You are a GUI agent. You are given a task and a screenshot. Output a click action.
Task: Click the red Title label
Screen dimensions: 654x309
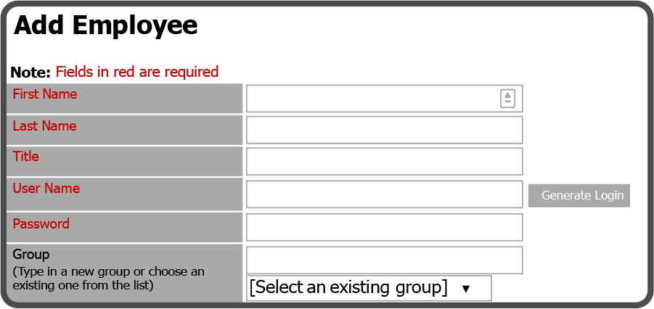[x=26, y=157]
